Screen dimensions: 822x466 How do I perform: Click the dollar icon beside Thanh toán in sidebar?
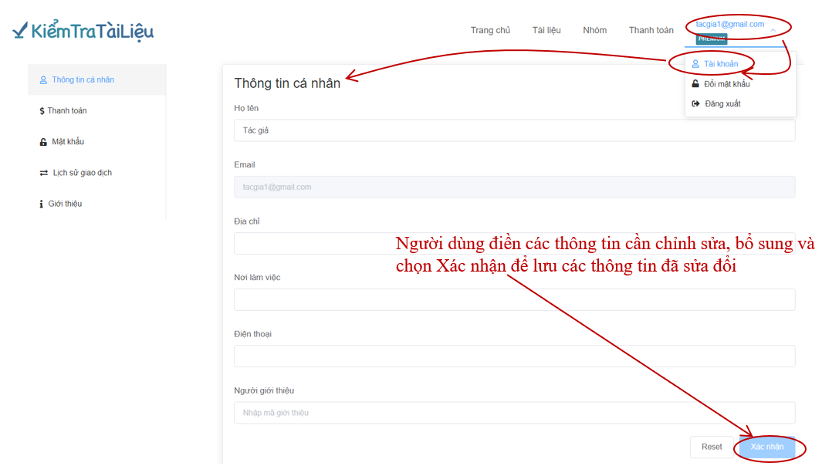(x=42, y=111)
